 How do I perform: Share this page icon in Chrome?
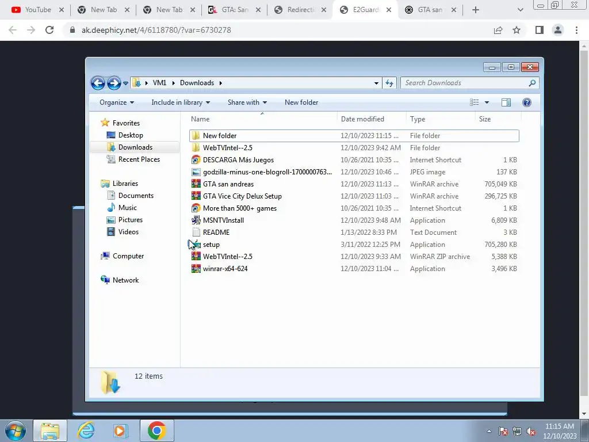[x=498, y=30]
